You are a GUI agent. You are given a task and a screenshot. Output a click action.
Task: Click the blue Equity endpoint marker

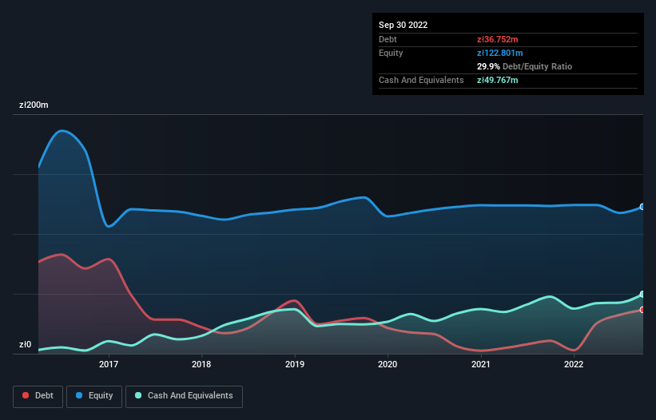click(x=642, y=207)
